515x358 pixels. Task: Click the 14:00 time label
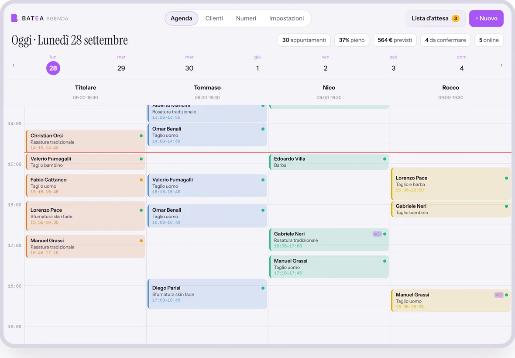click(14, 124)
